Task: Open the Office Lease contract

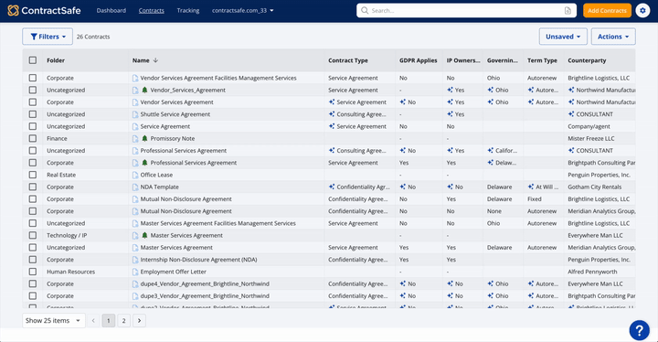Action: tap(156, 175)
